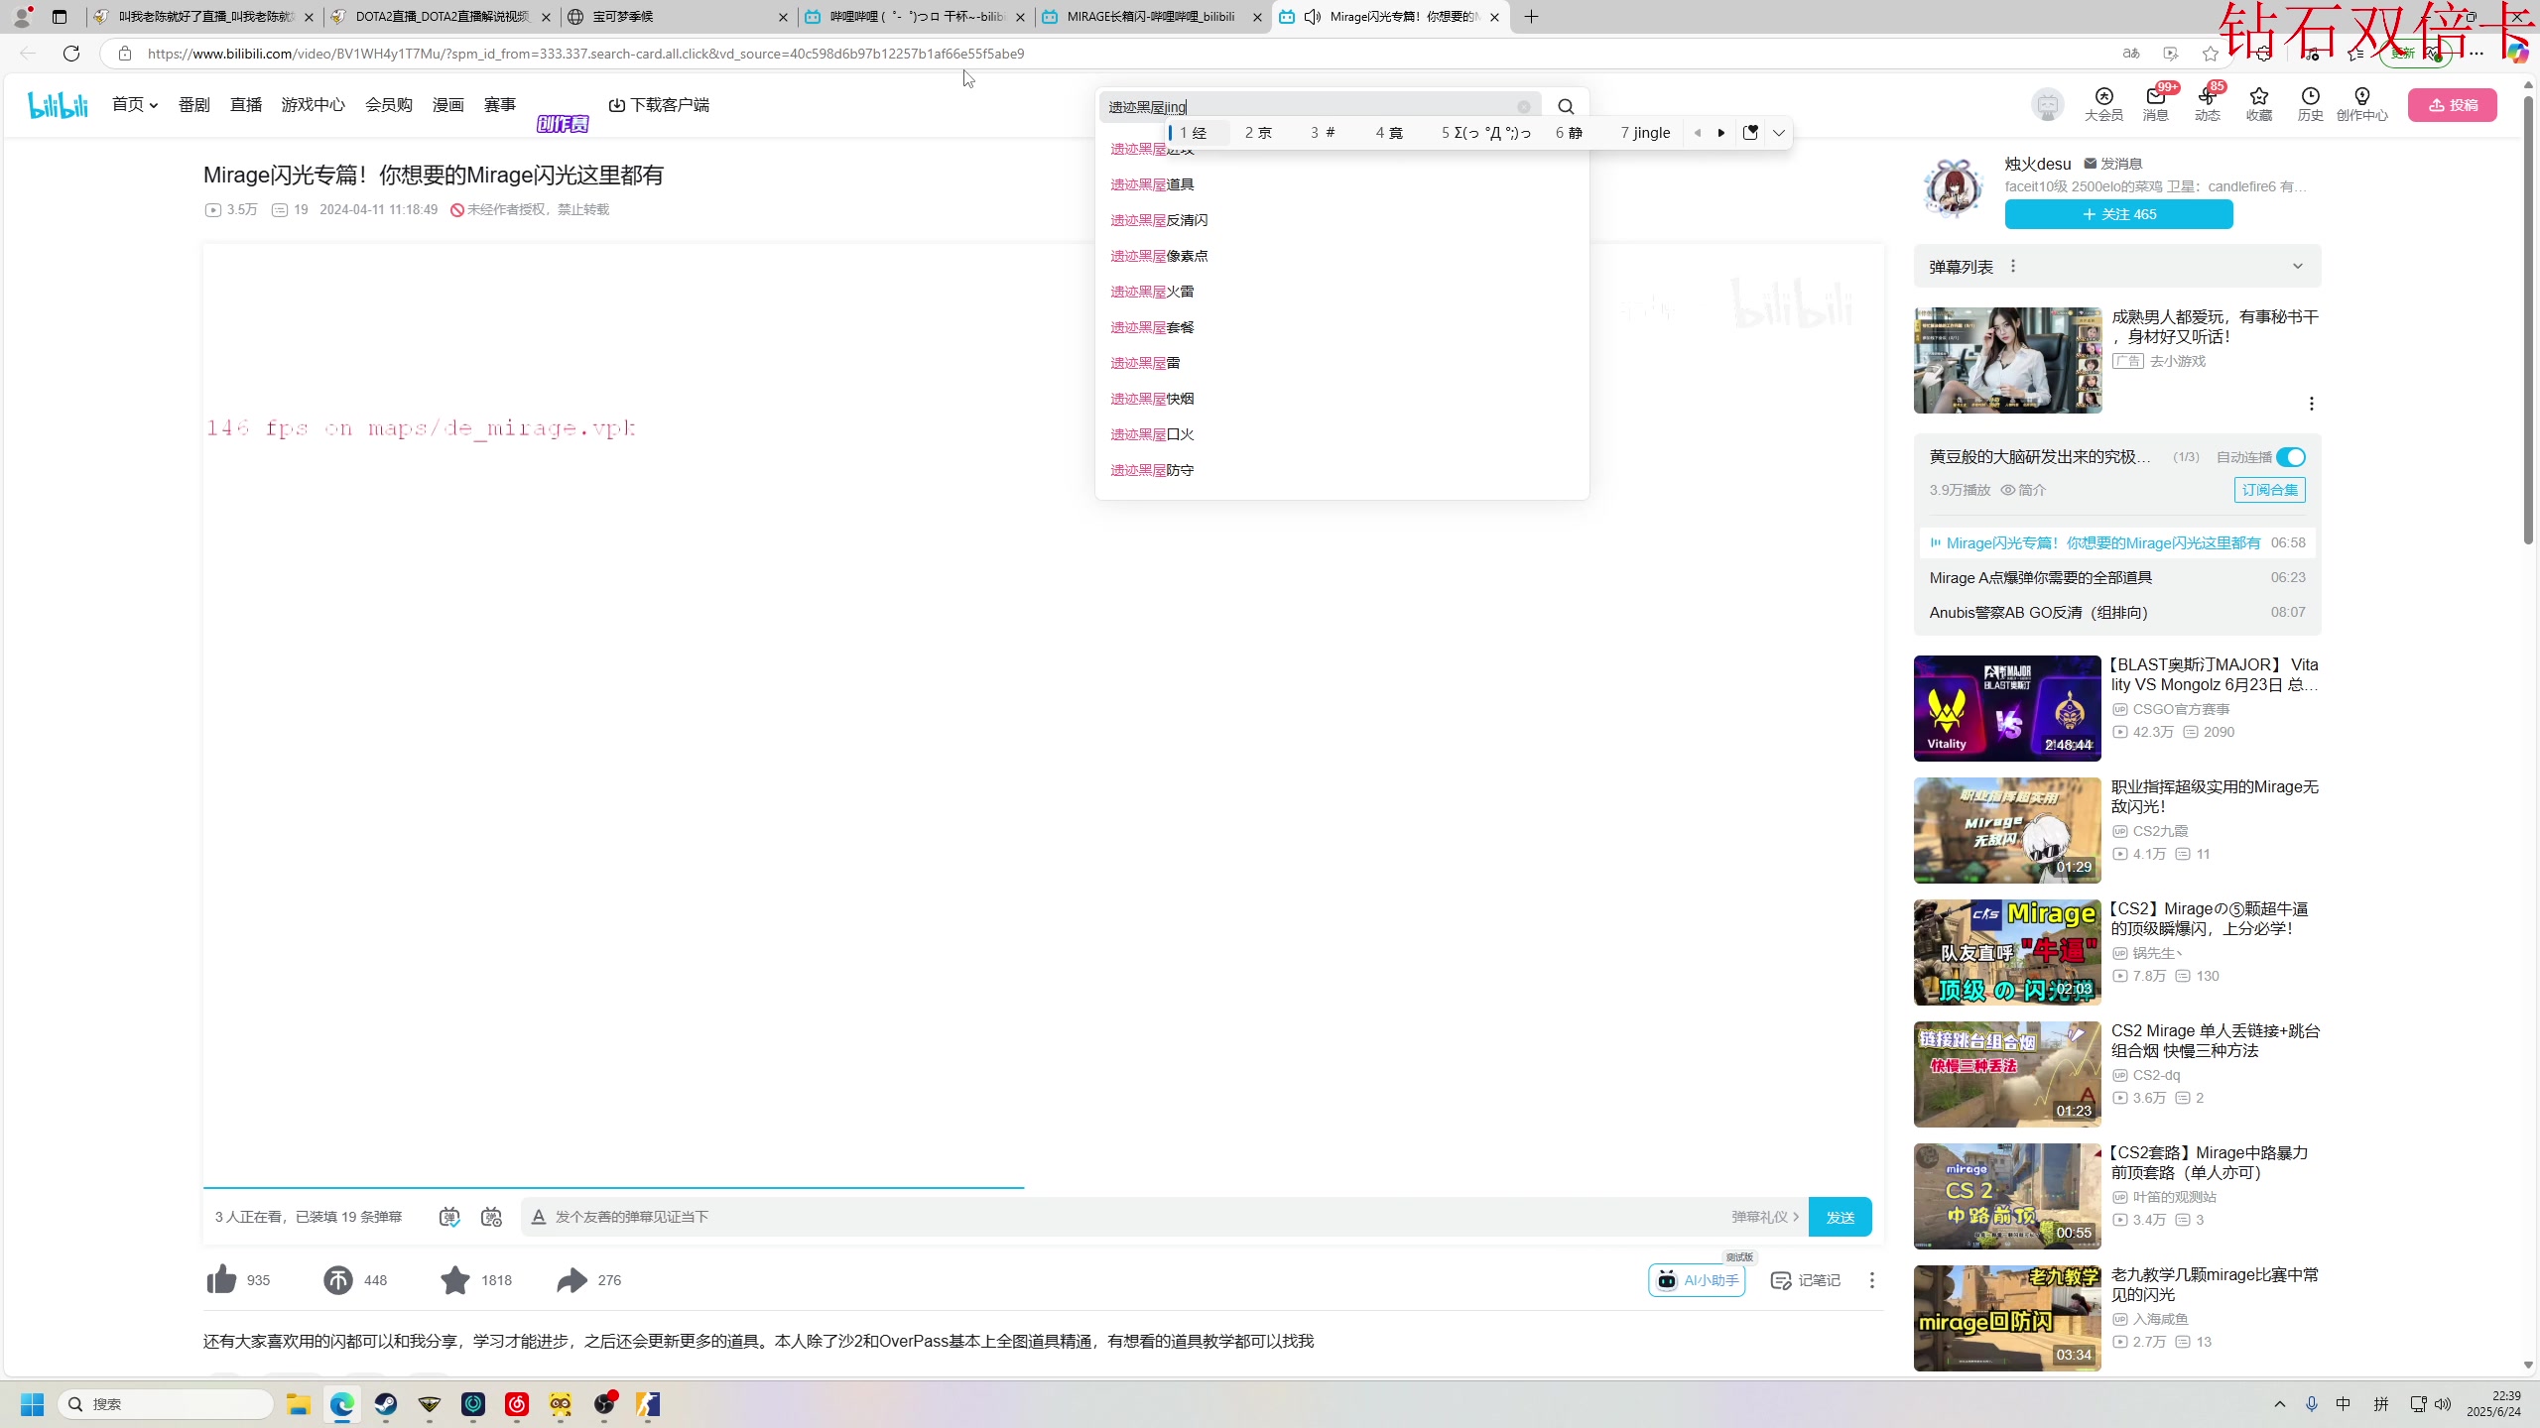
Task: Expand IME candidate list arrow
Action: click(x=1779, y=133)
